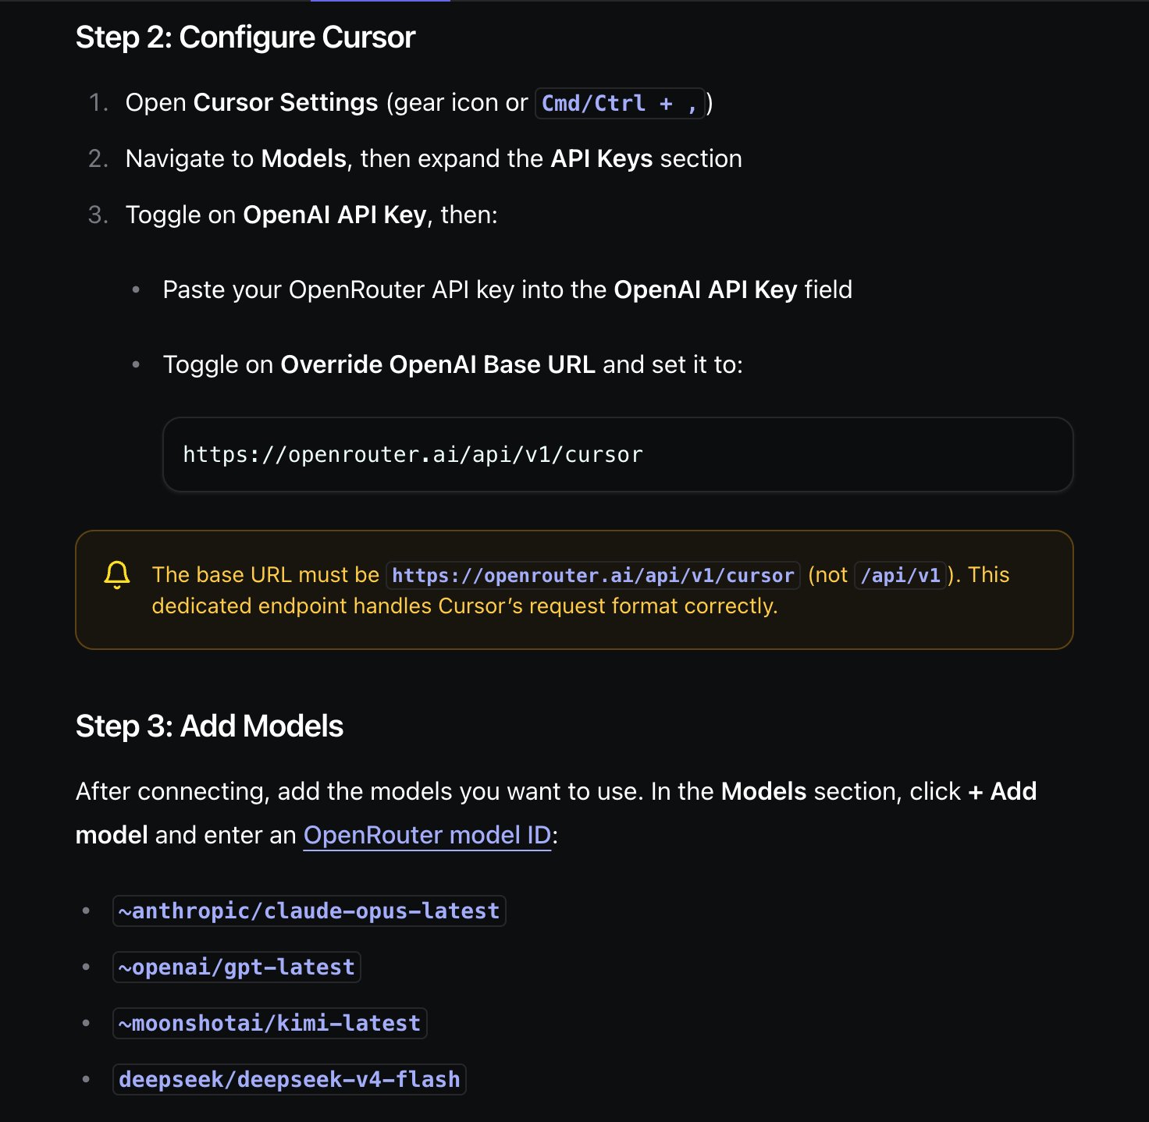Click the bold Override OpenAI Base URL text
This screenshot has height=1122, width=1149.
(438, 364)
